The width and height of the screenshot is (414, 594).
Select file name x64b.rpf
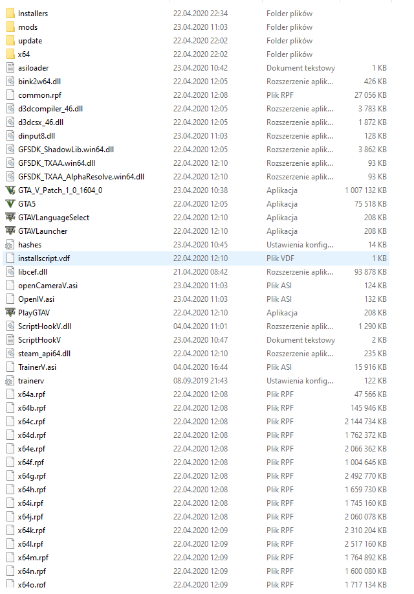32,408
